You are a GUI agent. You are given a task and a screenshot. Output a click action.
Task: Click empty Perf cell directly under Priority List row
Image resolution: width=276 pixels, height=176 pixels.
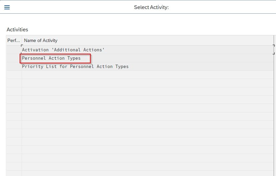(14, 75)
